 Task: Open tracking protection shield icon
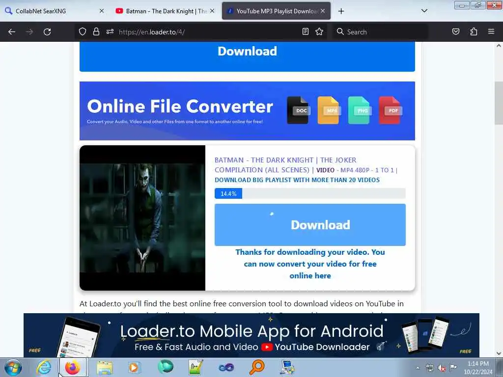pos(83,31)
